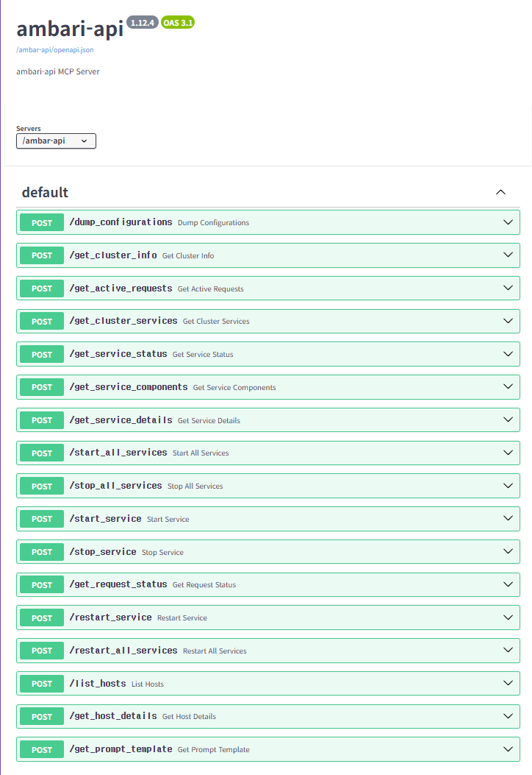Click the default section heading
Screen dimensions: 532x775
click(45, 192)
